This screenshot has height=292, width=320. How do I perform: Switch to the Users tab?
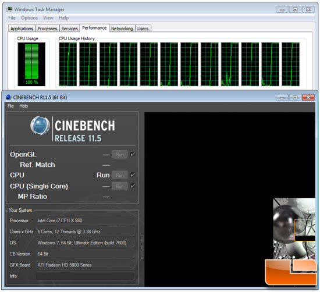pos(143,29)
